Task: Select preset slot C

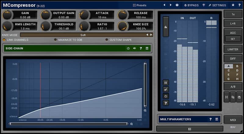Action: (228, 70)
